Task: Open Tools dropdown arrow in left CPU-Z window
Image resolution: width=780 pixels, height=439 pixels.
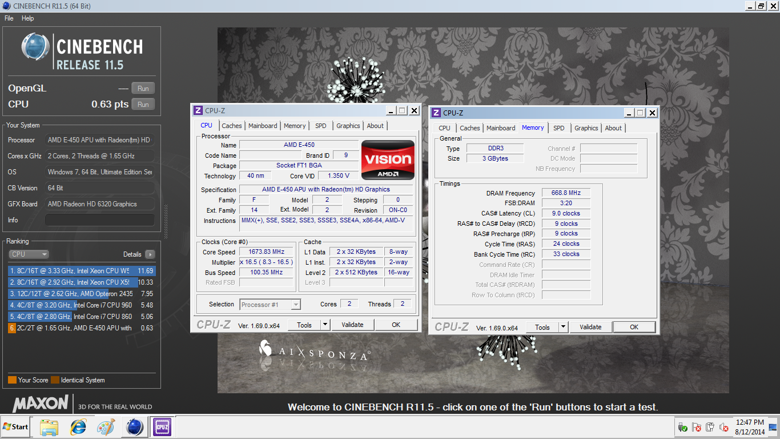Action: pyautogui.click(x=325, y=325)
